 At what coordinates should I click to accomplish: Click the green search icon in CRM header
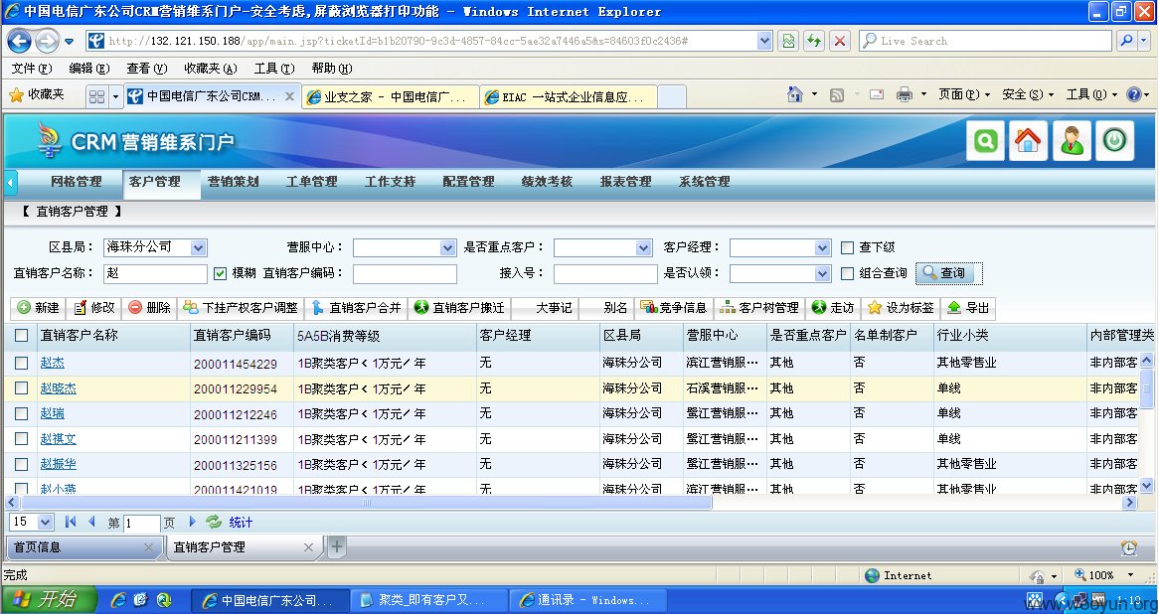(x=985, y=140)
